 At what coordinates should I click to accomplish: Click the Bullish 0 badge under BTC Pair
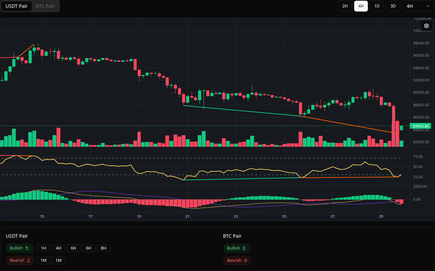click(x=237, y=248)
